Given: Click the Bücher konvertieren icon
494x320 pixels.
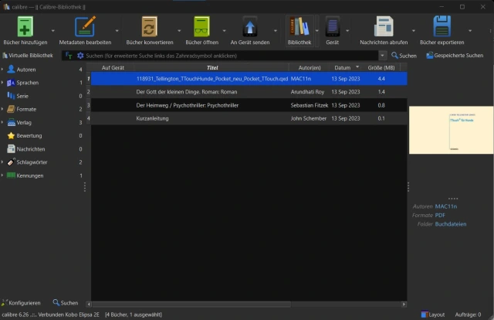Looking at the screenshot, I should pyautogui.click(x=149, y=26).
